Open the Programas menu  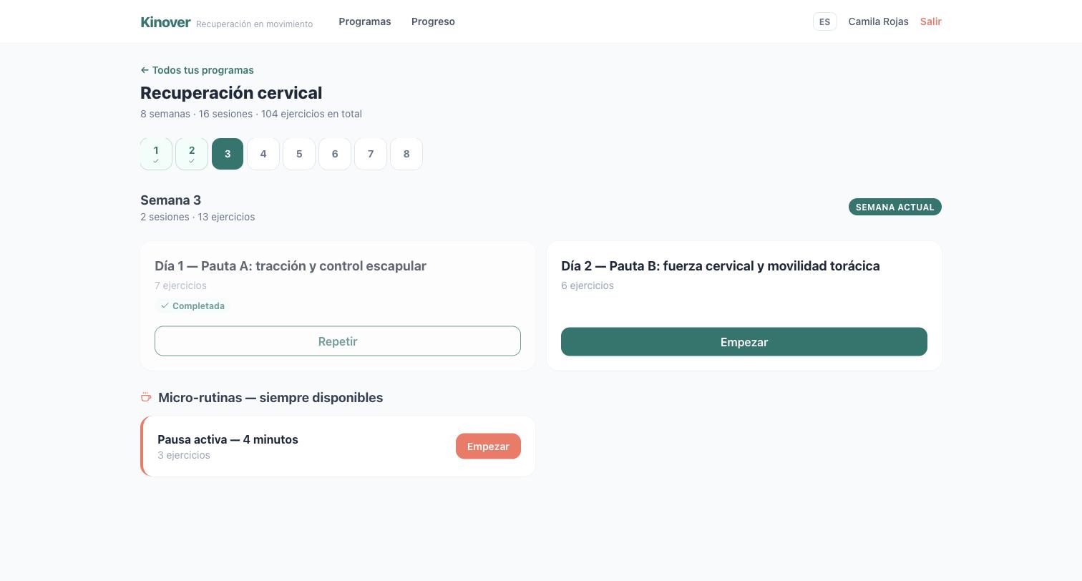tap(365, 21)
